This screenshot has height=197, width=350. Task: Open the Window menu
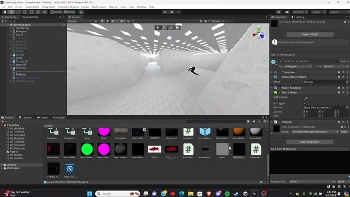(142, 7)
